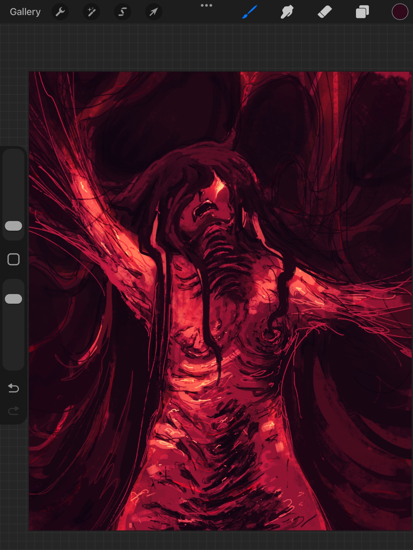Activate the Selection S-shaped tool

[x=123, y=12]
